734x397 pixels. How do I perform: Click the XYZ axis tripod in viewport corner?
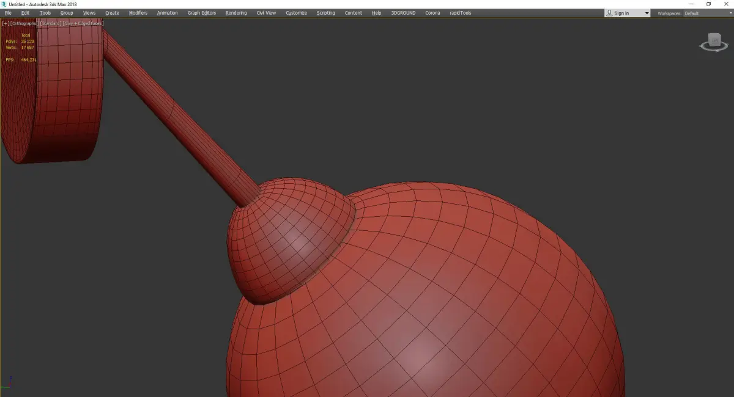[x=7, y=382]
